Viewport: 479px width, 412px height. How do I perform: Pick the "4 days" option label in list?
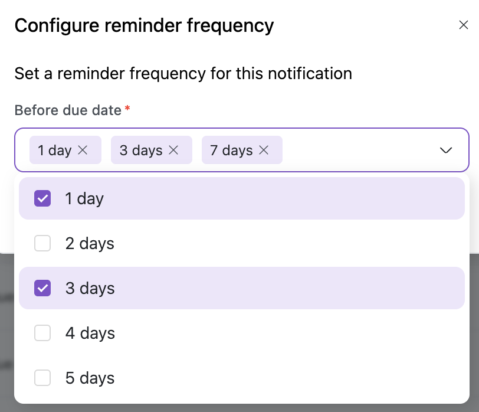(90, 333)
